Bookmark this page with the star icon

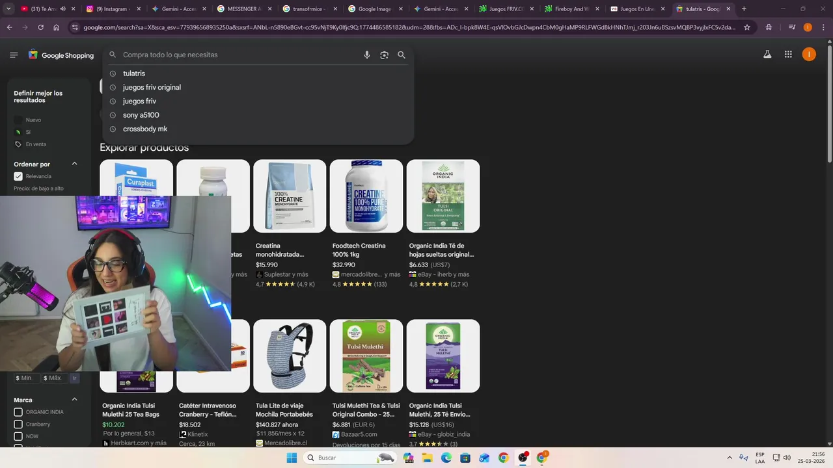[747, 27]
